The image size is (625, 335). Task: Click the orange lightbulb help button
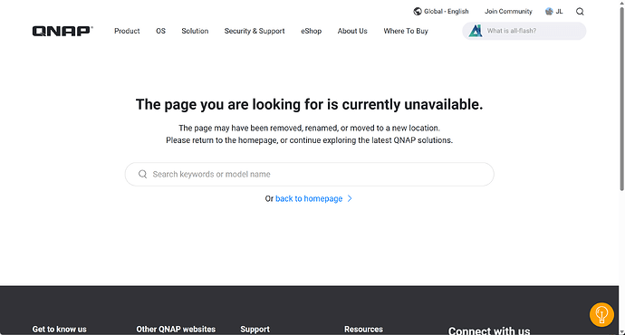(601, 315)
